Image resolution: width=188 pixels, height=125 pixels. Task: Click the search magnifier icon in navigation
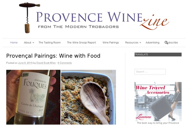click(x=166, y=42)
